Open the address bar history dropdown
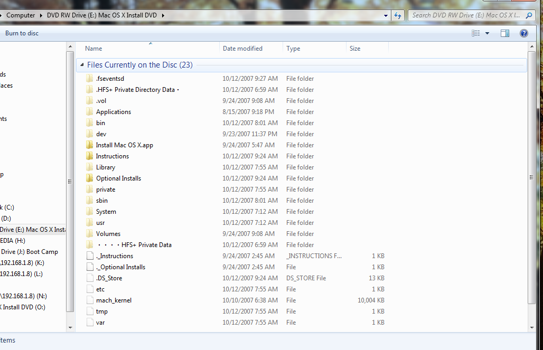This screenshot has width=543, height=350. click(x=387, y=15)
